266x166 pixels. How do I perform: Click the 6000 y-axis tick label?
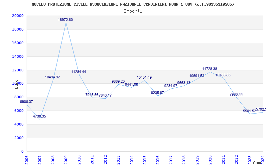[19, 111]
